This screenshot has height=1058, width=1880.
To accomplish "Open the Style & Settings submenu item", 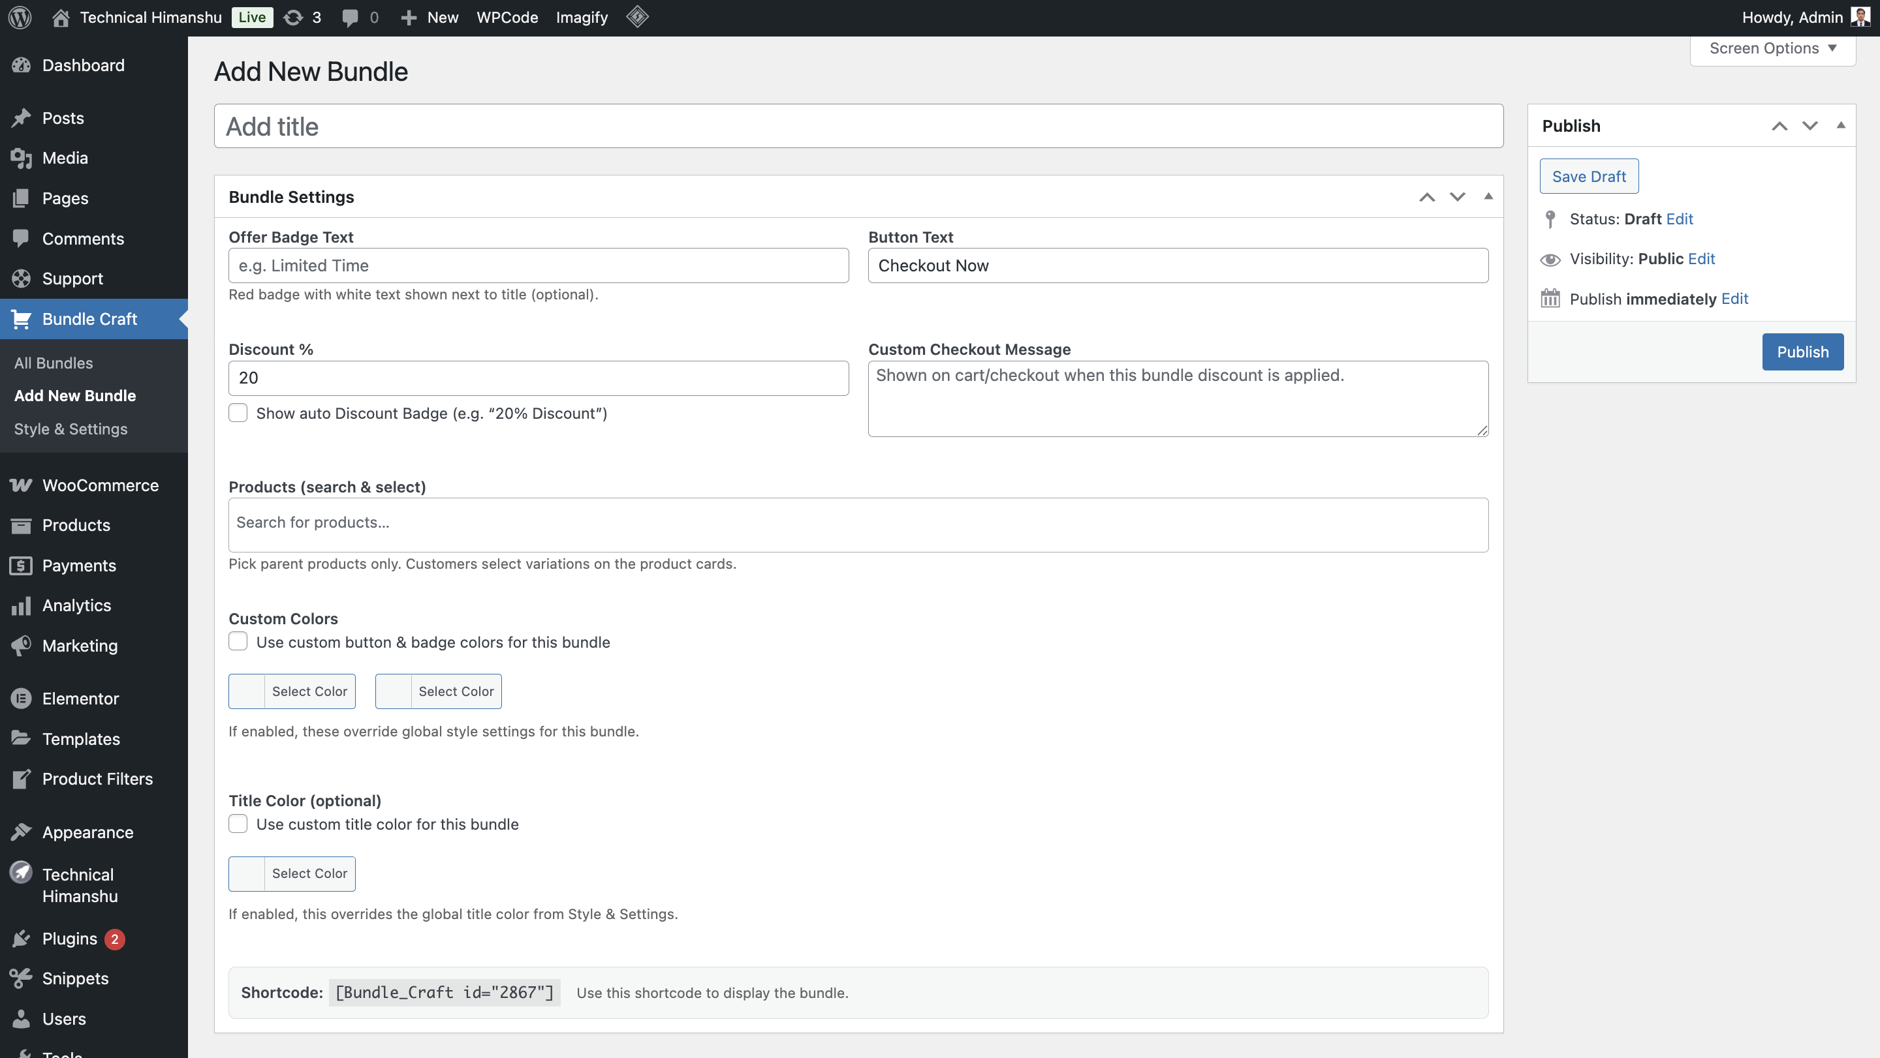I will tap(70, 429).
